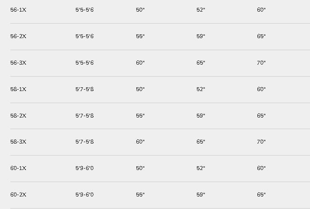Select the 56-2X size label
The height and width of the screenshot is (209, 310).
click(18, 36)
